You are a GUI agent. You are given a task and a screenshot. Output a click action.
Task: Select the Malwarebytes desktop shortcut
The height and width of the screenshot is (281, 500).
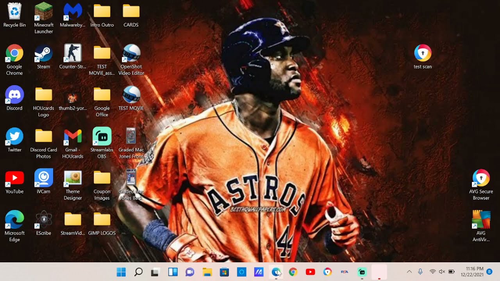73,15
